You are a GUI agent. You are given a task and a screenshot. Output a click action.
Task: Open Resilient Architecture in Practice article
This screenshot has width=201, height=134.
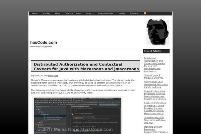[155, 108]
